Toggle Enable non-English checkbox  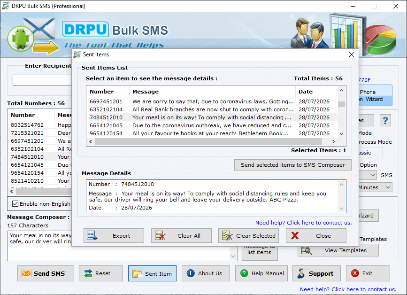coord(15,204)
